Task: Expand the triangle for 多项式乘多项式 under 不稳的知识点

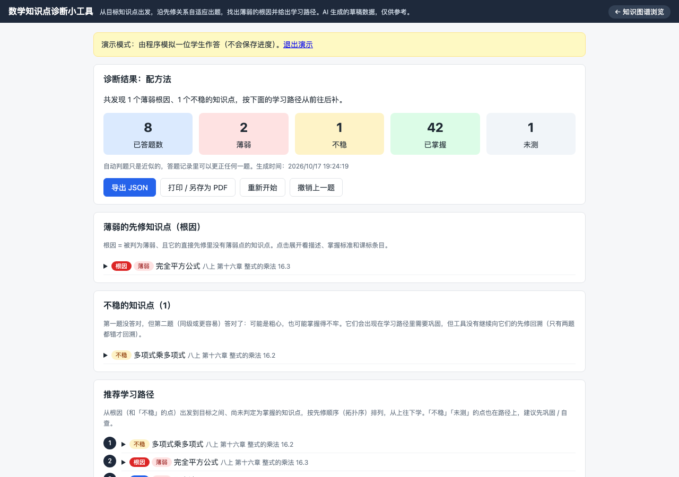Action: 106,355
